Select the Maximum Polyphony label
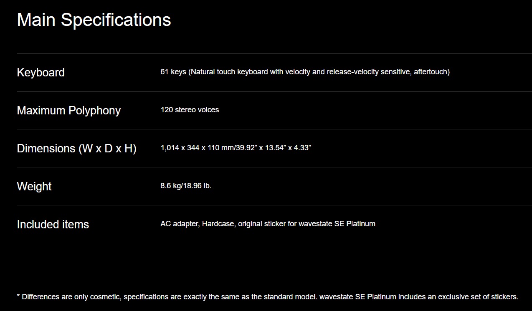Image resolution: width=532 pixels, height=311 pixels. (x=68, y=111)
